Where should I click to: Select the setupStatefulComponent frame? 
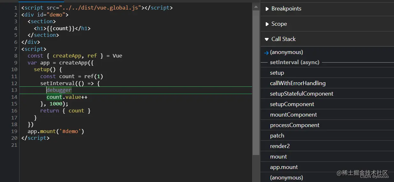pyautogui.click(x=327, y=94)
